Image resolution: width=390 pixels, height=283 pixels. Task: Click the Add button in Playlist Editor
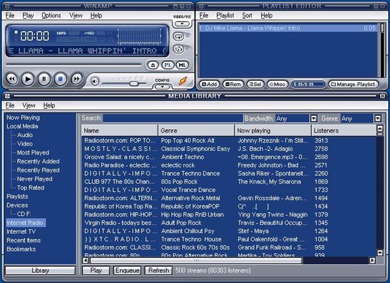[209, 84]
